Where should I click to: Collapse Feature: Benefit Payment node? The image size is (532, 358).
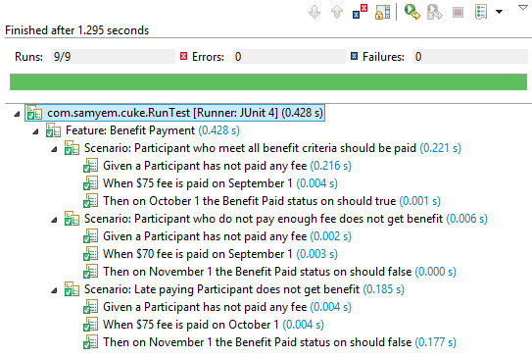point(35,131)
